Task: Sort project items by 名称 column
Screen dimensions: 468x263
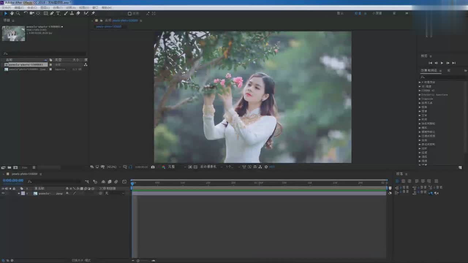Action: (x=10, y=60)
